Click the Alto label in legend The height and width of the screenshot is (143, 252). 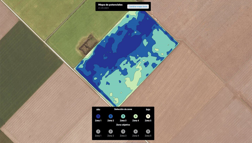98,110
